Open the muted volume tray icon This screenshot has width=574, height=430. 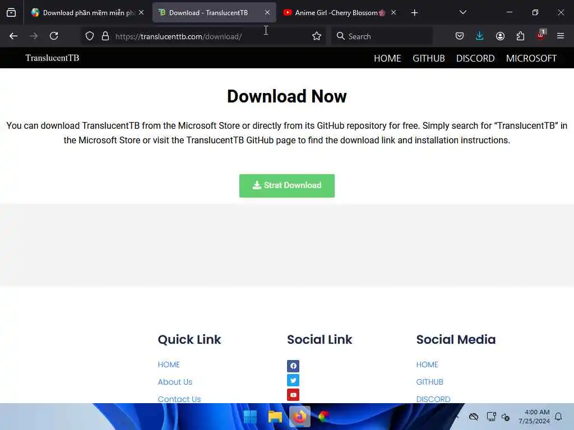coord(506,417)
